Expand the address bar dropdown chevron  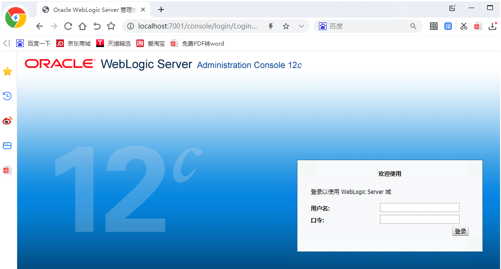pos(301,26)
